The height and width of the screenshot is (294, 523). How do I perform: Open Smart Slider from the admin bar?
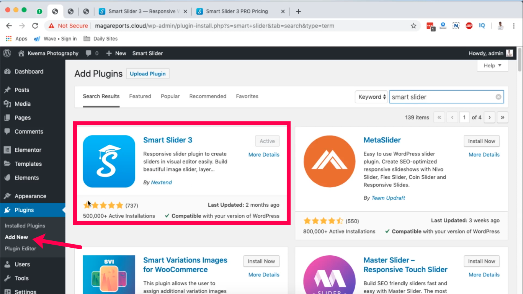[x=147, y=53]
